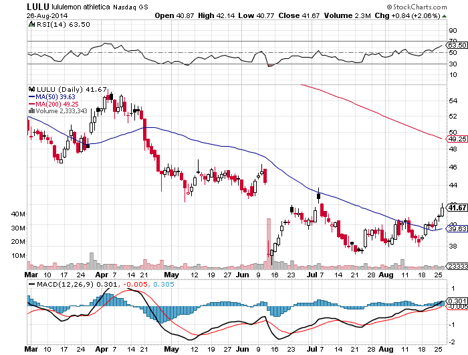The image size is (468, 355).
Task: Click the 'MA(50) 39.63' legend text
Action: pyautogui.click(x=55, y=97)
